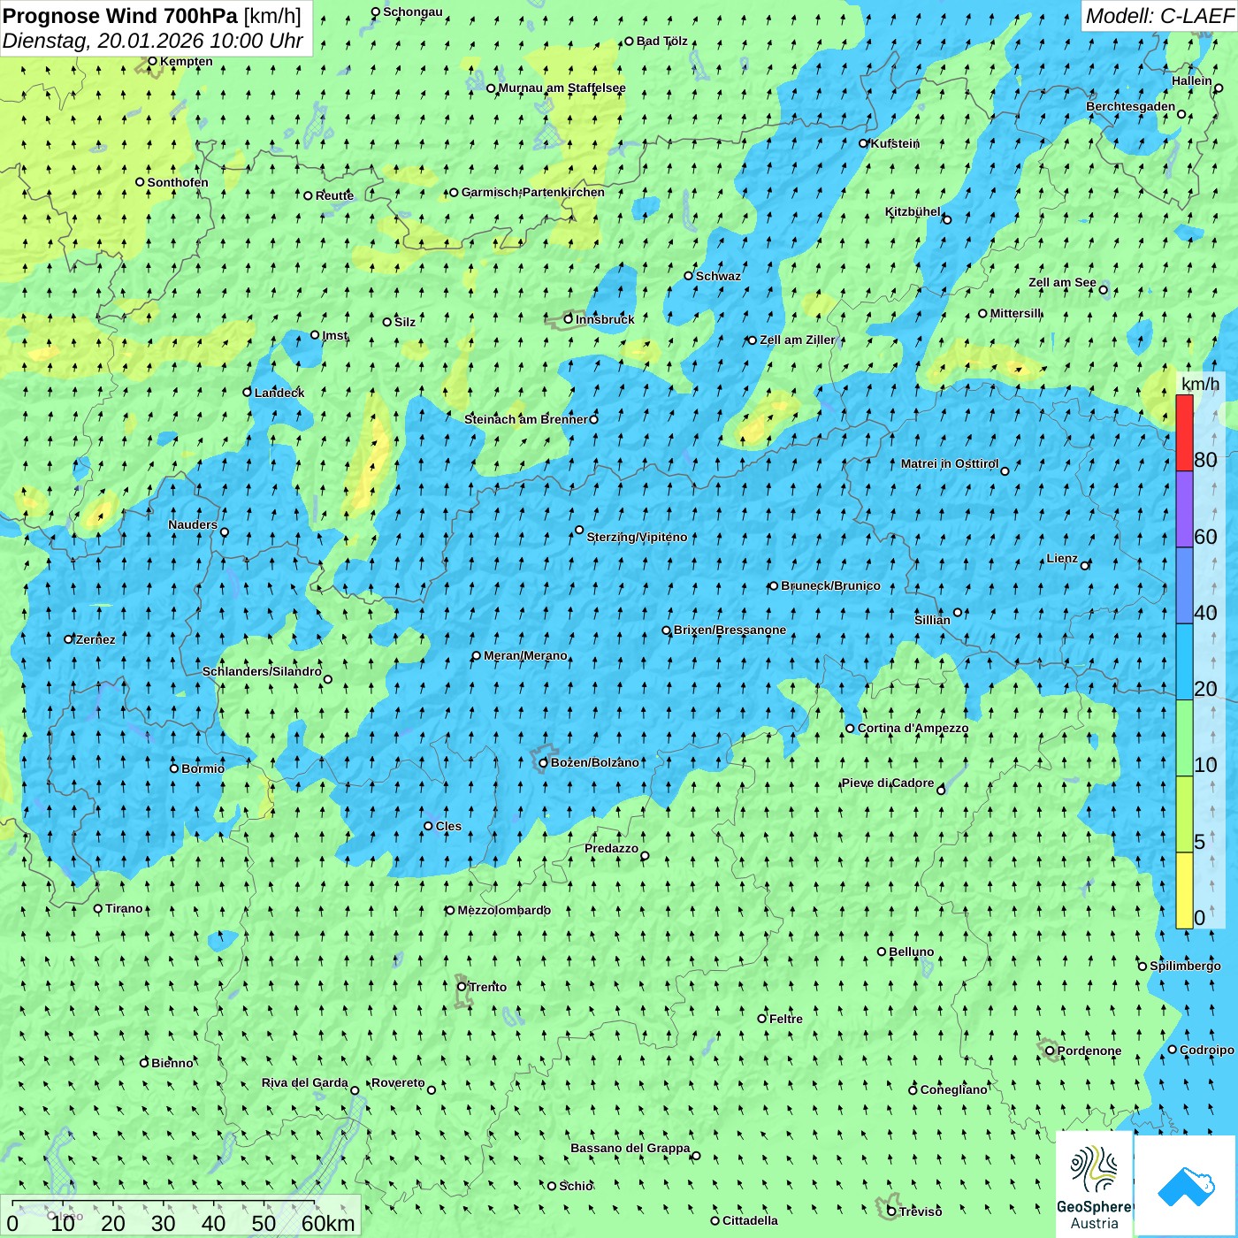
Task: Click the Tirano marker circle
Action: [x=98, y=908]
